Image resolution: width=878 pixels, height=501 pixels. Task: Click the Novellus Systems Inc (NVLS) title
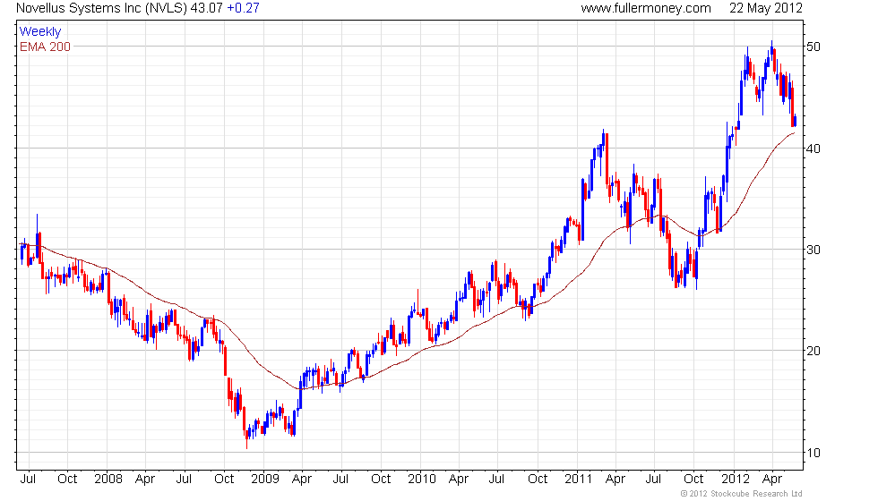101,8
